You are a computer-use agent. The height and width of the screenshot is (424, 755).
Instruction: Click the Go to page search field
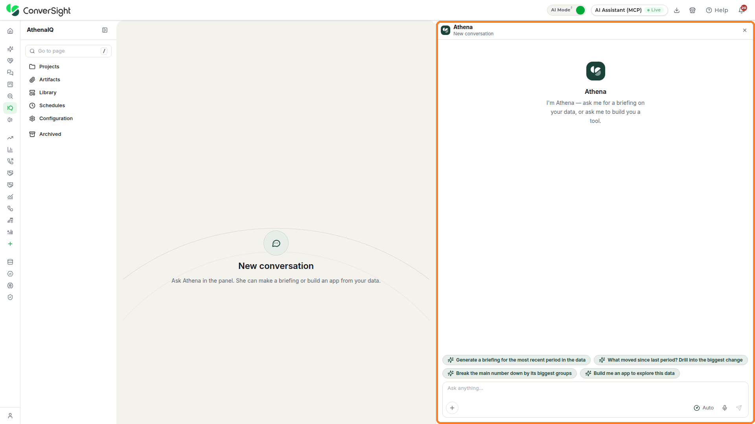(68, 51)
